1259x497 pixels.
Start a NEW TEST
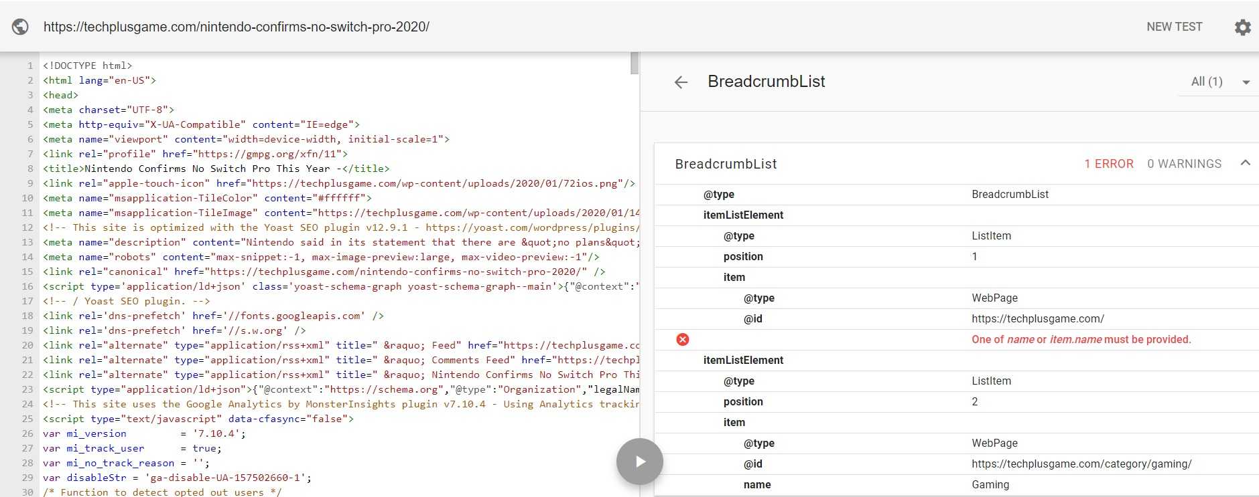click(1174, 27)
